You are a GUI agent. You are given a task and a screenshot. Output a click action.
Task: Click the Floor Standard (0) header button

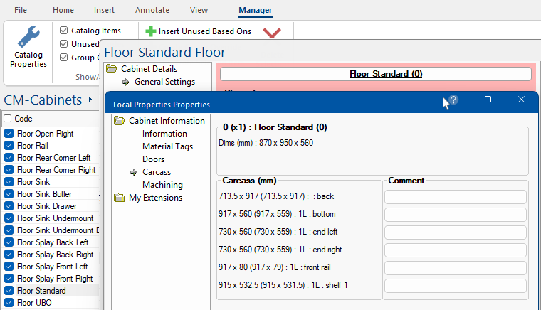(x=376, y=74)
